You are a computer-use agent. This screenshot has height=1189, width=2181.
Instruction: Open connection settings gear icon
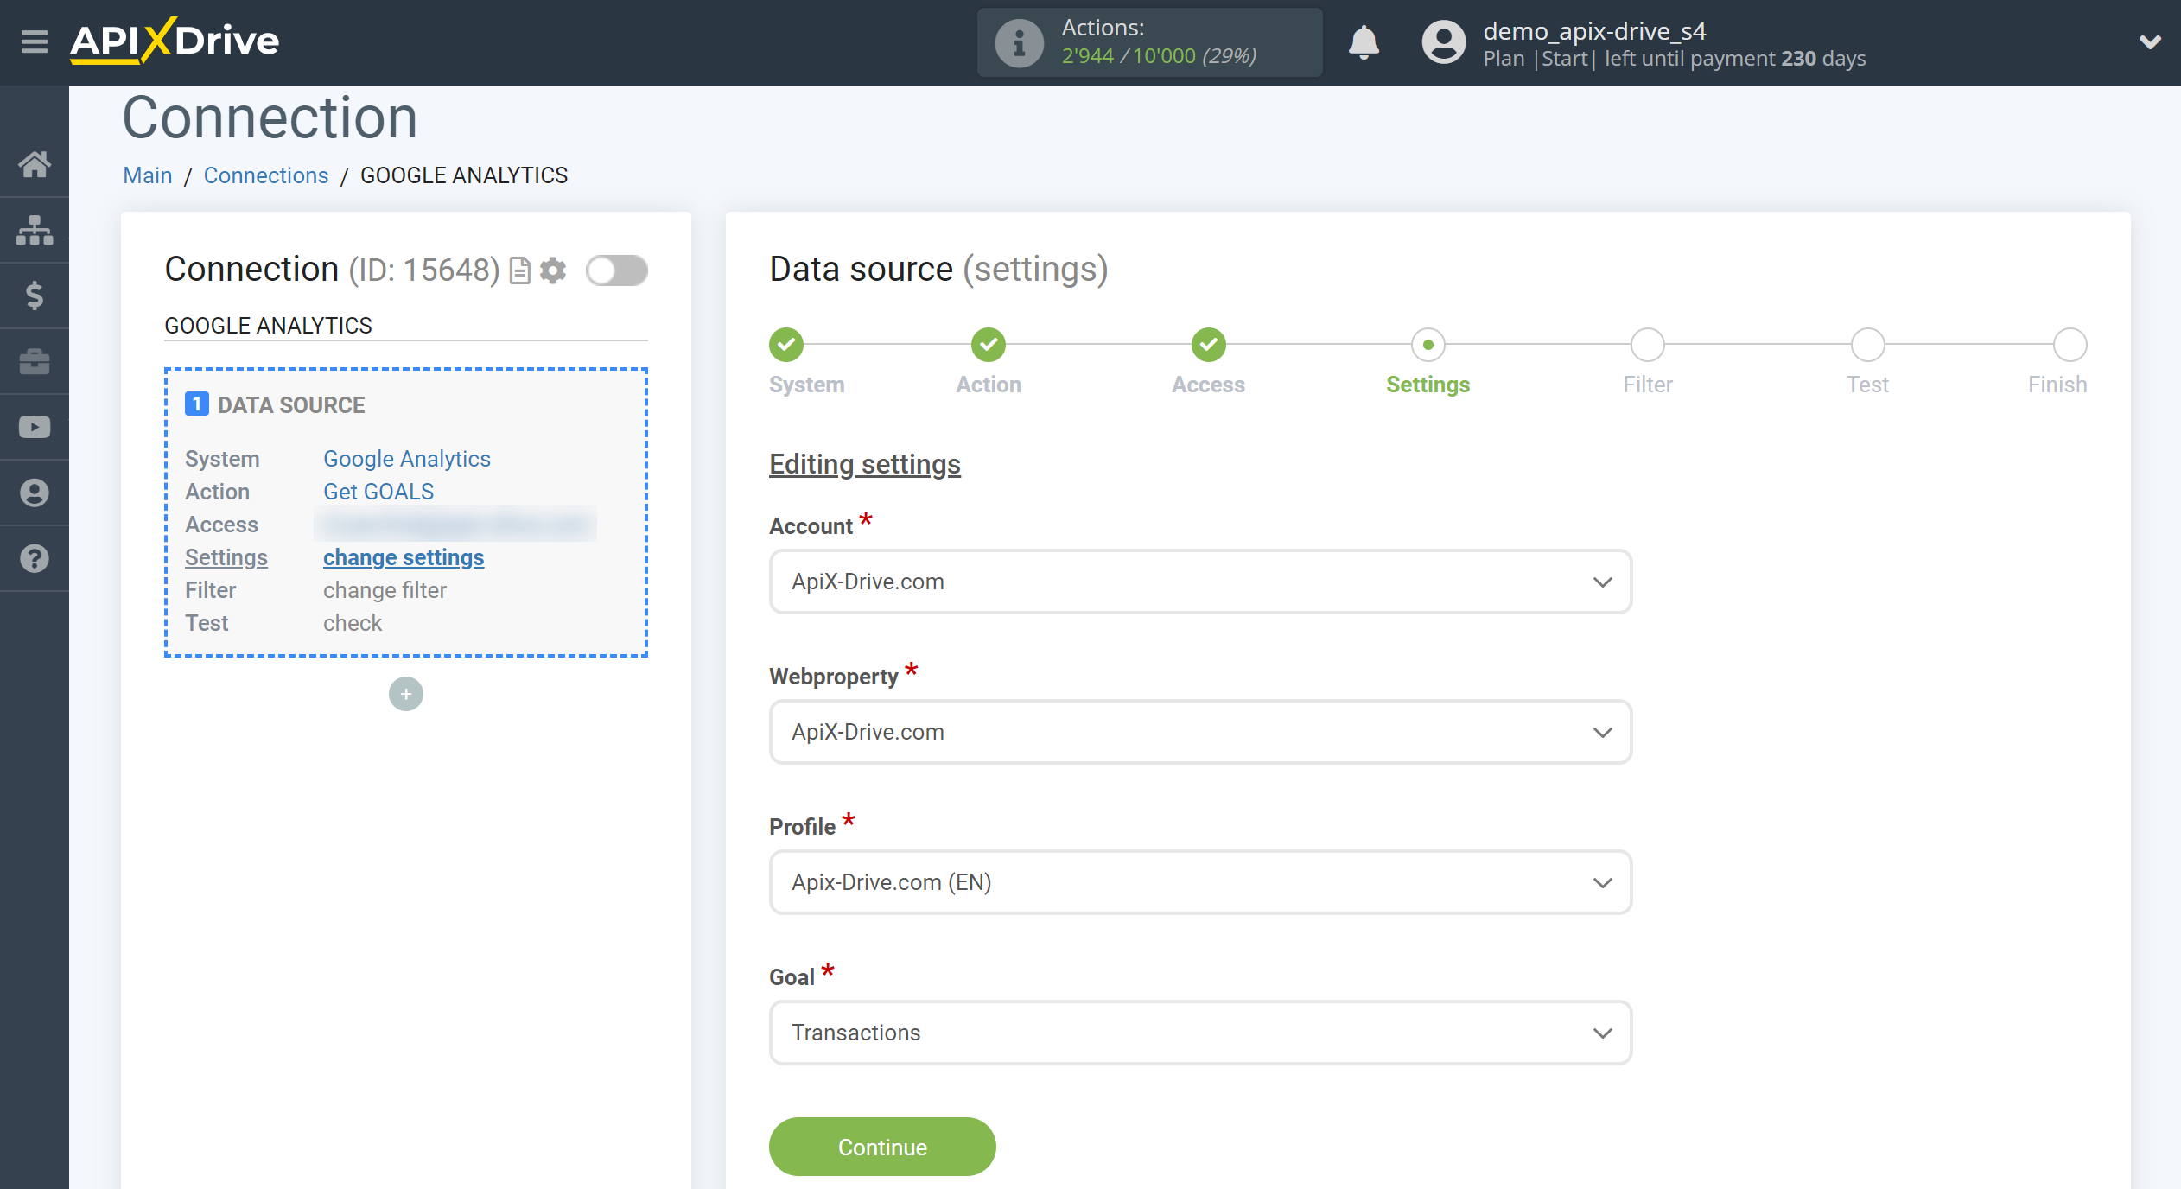click(553, 270)
